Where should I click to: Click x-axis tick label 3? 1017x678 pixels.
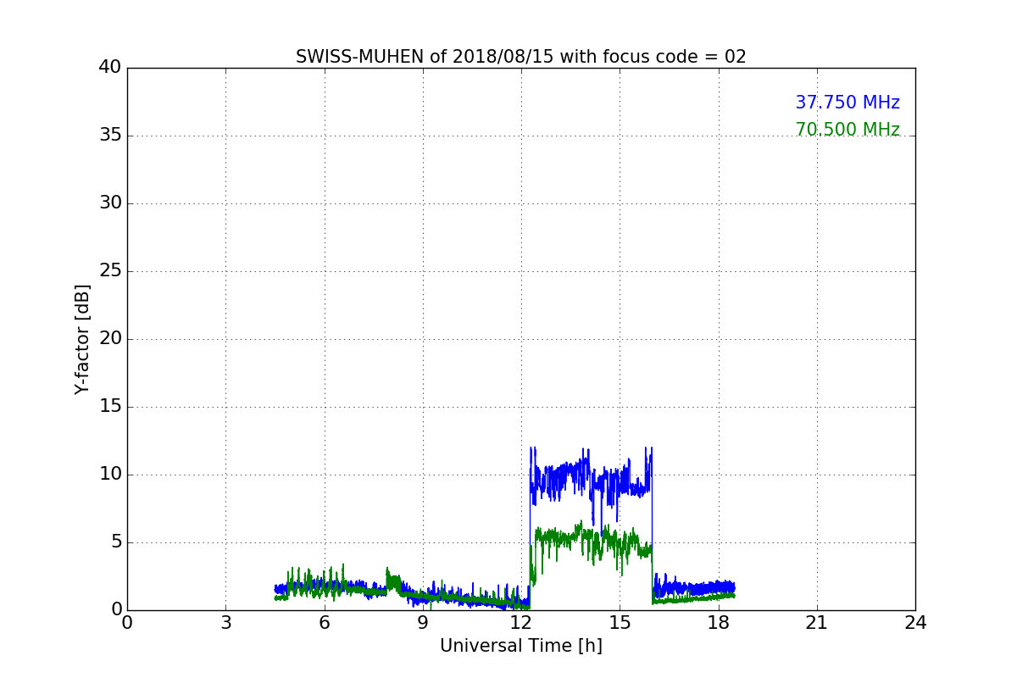tap(225, 623)
